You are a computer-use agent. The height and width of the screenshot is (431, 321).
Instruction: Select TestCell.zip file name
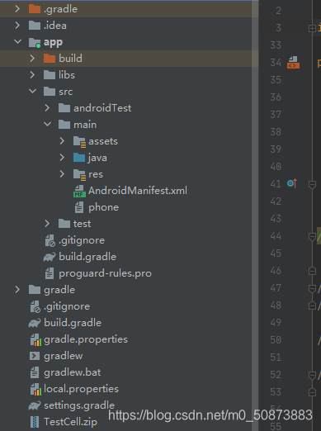pos(70,422)
